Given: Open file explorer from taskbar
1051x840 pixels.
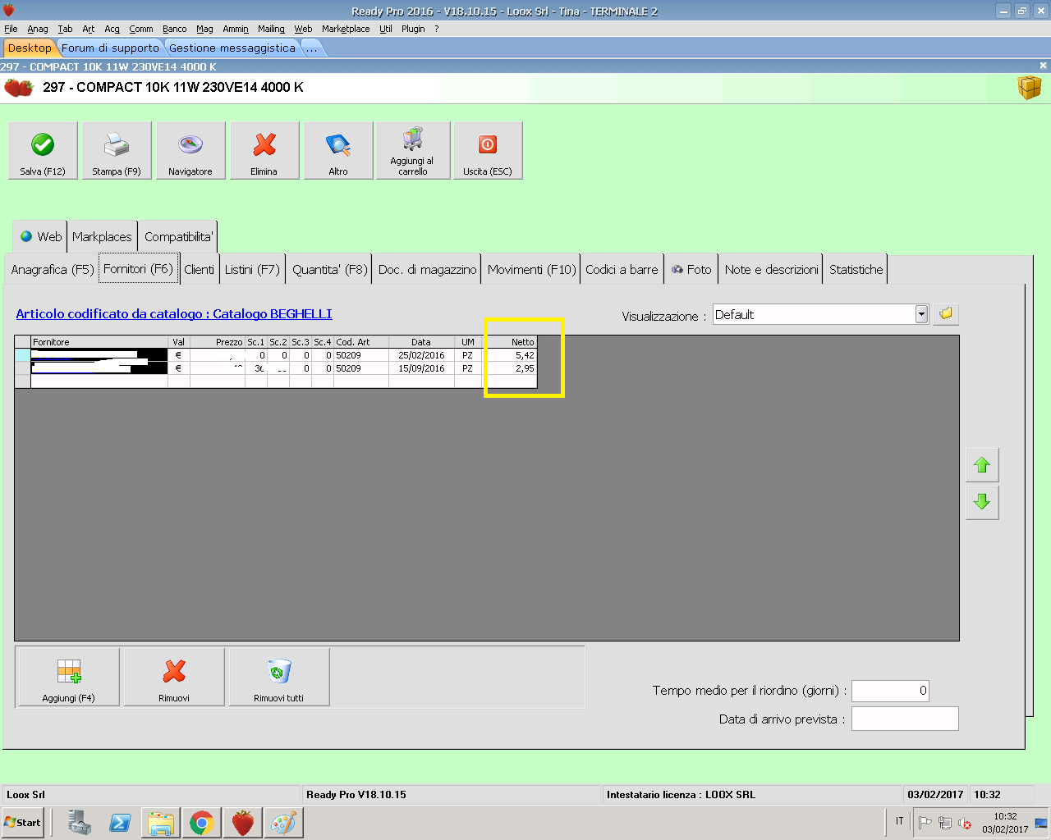Looking at the screenshot, I should [161, 823].
